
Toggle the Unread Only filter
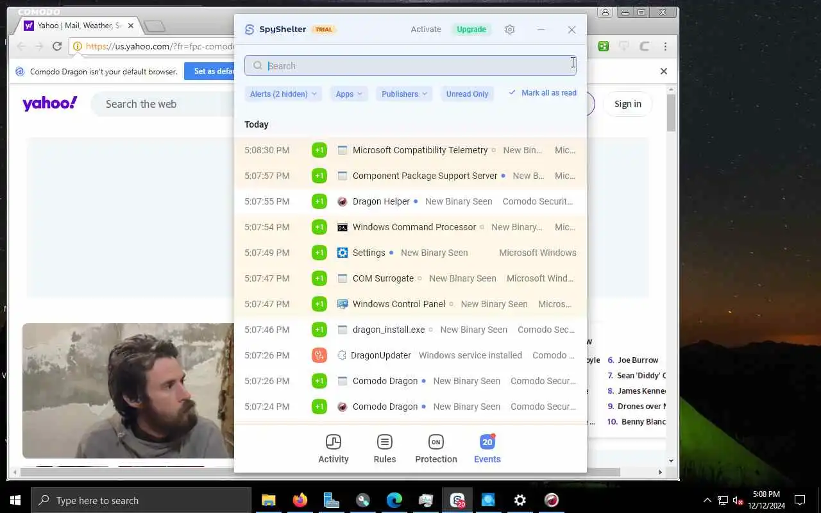click(x=467, y=94)
